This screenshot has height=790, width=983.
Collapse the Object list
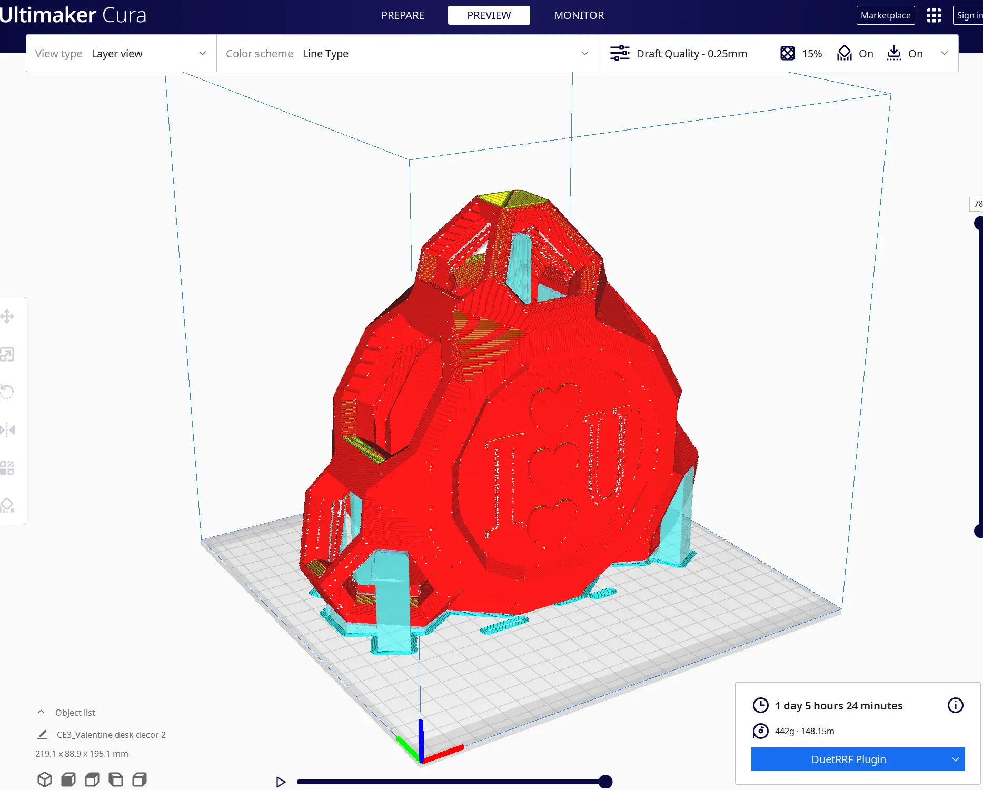pyautogui.click(x=41, y=712)
